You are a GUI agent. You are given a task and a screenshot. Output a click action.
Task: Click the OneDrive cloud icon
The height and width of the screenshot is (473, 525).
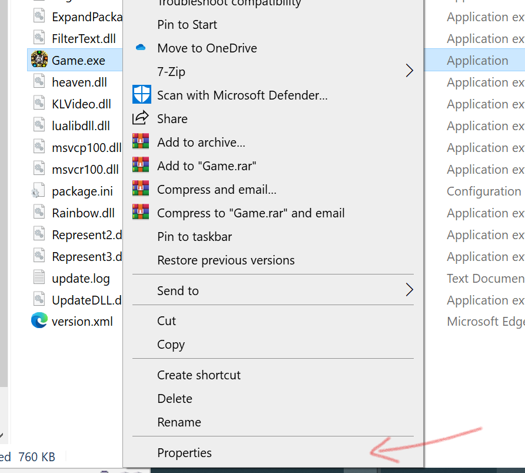tap(141, 48)
